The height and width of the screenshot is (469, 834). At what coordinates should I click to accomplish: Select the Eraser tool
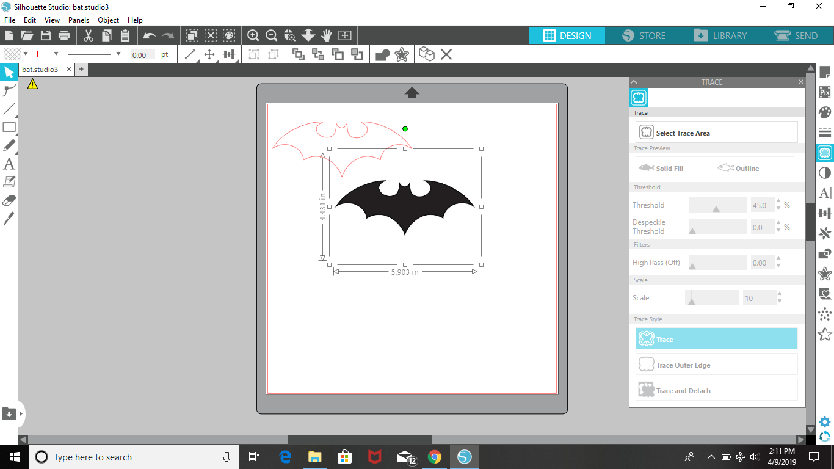pos(9,200)
